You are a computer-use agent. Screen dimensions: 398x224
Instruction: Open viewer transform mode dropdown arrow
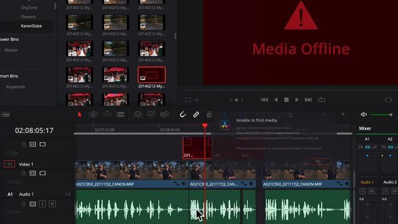pos(197,100)
